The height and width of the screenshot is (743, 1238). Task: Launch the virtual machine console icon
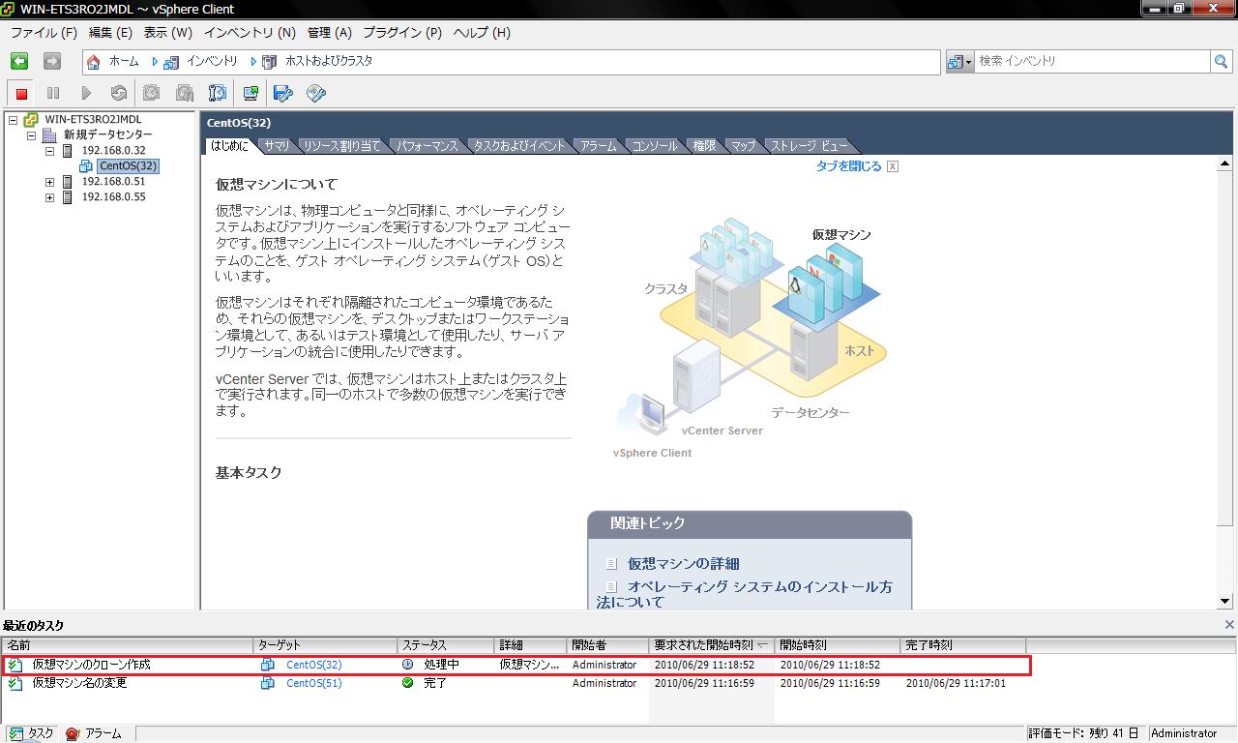pyautogui.click(x=251, y=94)
